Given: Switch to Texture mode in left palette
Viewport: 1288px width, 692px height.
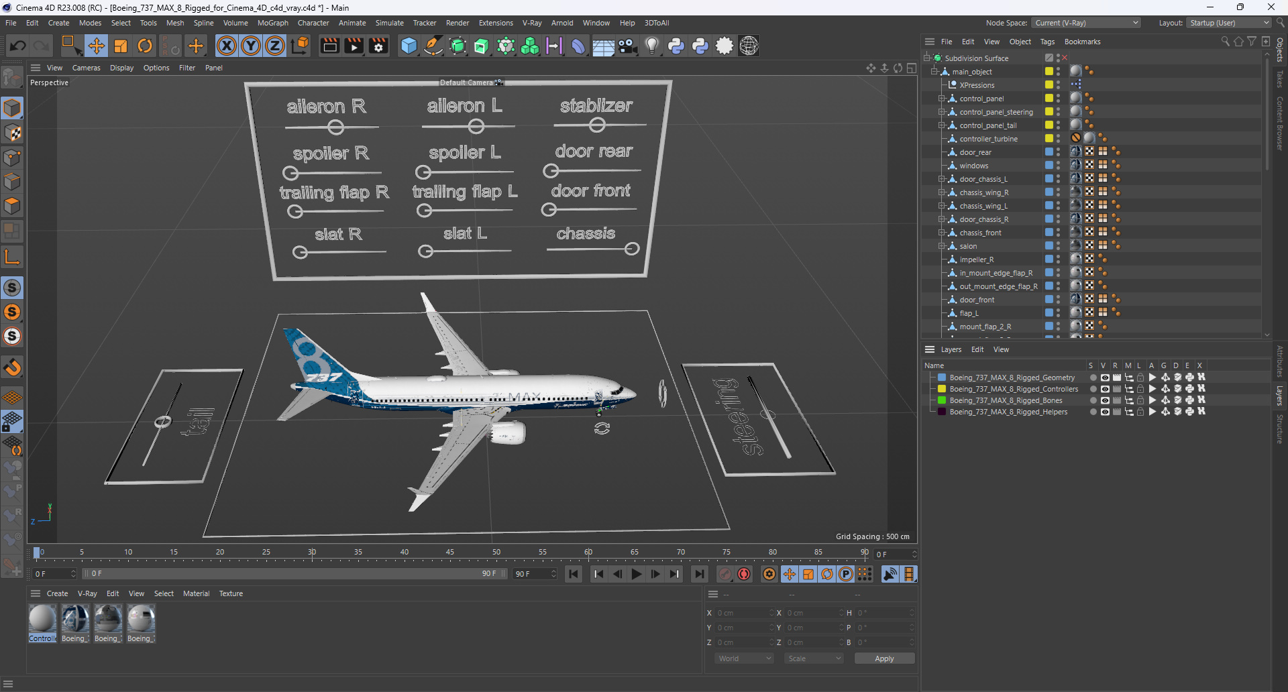Looking at the screenshot, I should click(x=12, y=133).
